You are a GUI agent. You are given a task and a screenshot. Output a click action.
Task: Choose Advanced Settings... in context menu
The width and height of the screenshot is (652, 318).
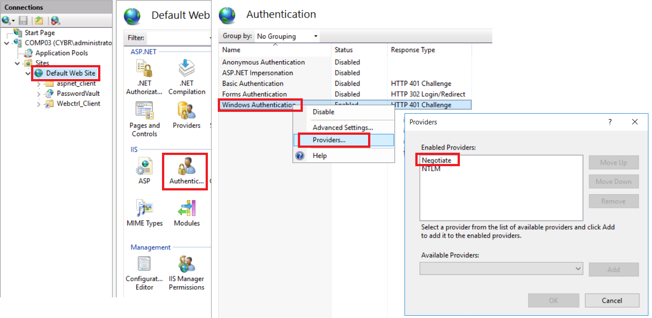[342, 128]
